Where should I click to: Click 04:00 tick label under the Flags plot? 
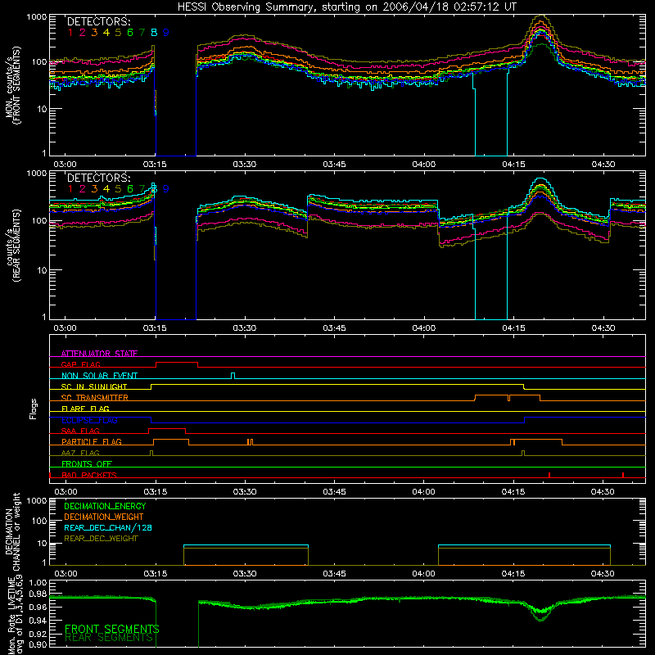tap(423, 492)
